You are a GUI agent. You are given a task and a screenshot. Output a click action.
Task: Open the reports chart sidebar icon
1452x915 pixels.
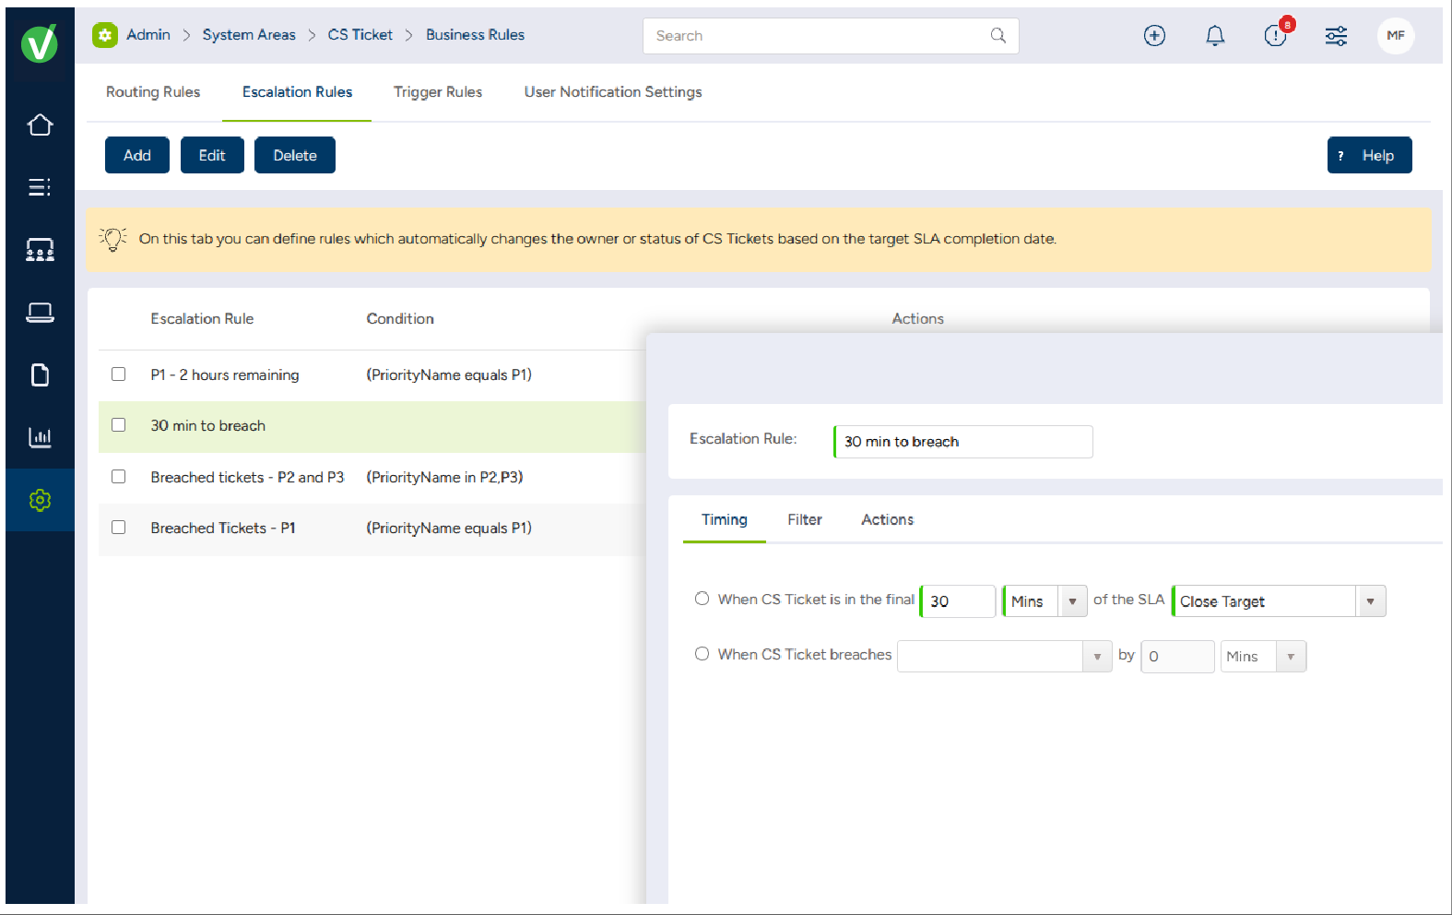pyautogui.click(x=40, y=436)
